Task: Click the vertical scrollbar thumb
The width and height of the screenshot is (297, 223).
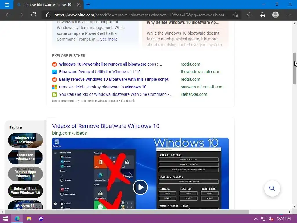Action: [x=294, y=68]
